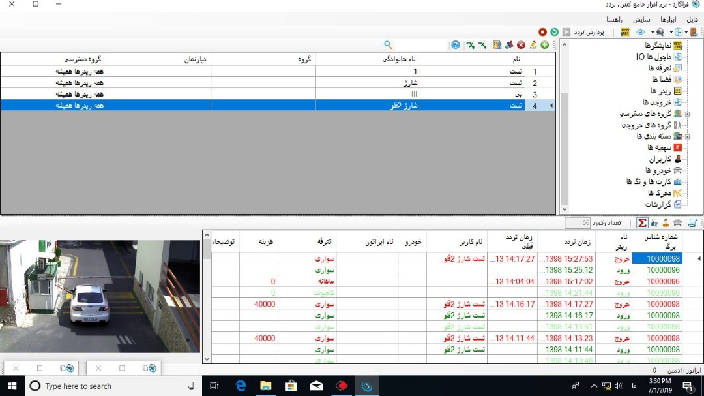Click the yellow license plate register icon
The width and height of the screenshot is (704, 396).
(x=625, y=32)
